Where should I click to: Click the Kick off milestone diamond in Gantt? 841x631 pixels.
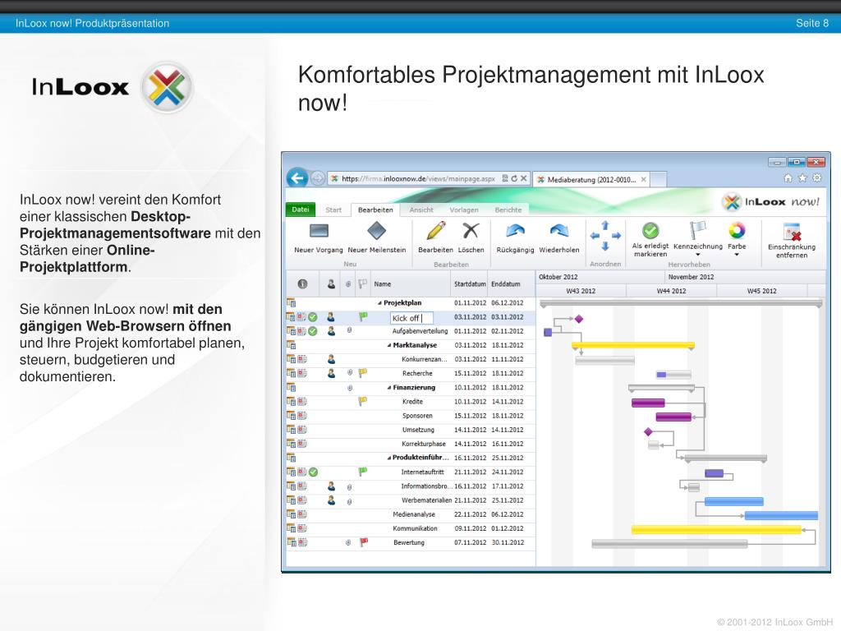point(579,319)
